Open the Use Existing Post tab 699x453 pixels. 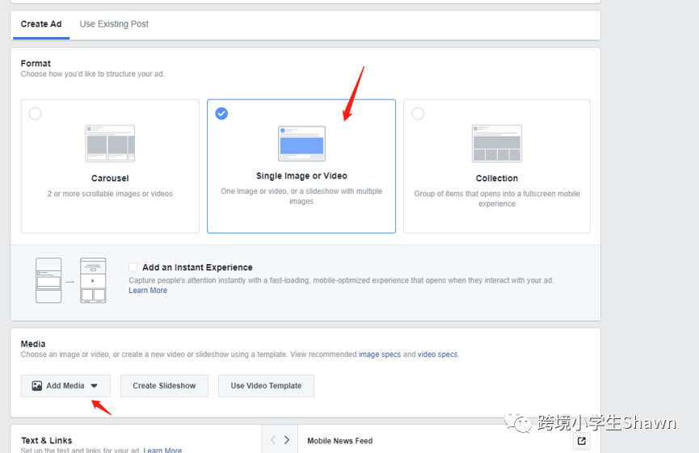(114, 24)
